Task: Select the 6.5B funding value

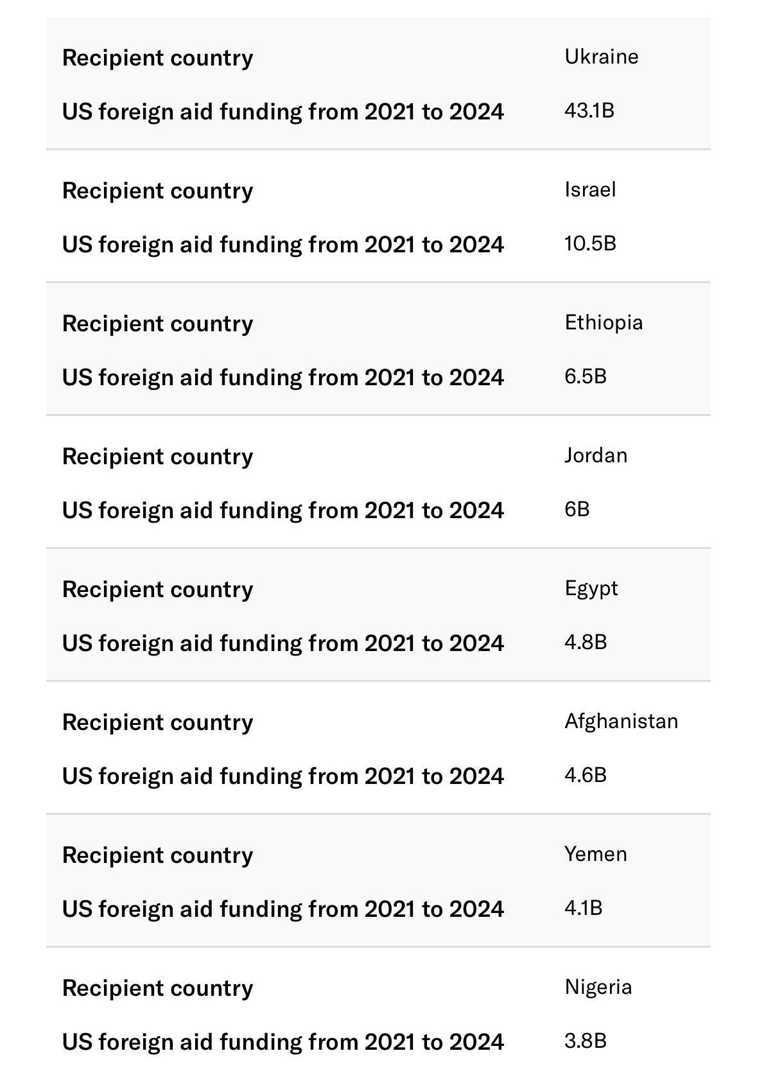Action: click(x=585, y=376)
